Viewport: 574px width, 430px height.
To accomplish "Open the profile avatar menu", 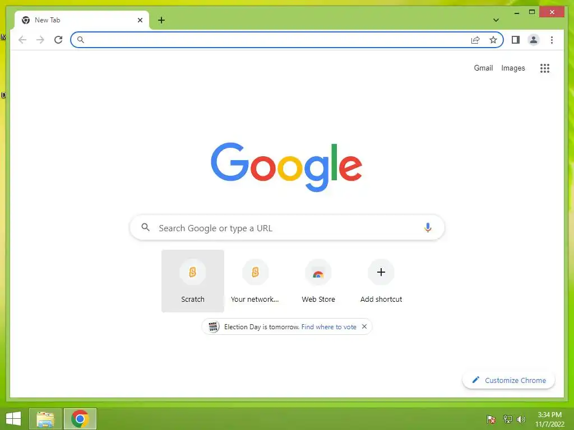I will coord(534,40).
